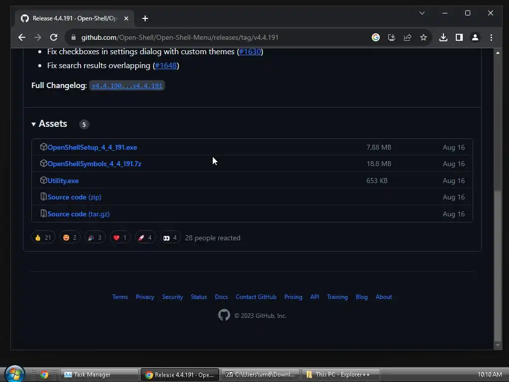Click the page scrollbar up arrow
509x382 pixels.
click(498, 53)
